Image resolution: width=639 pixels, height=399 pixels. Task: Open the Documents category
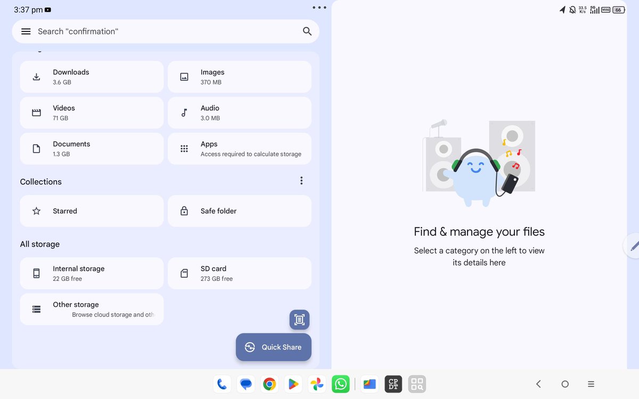coord(92,148)
